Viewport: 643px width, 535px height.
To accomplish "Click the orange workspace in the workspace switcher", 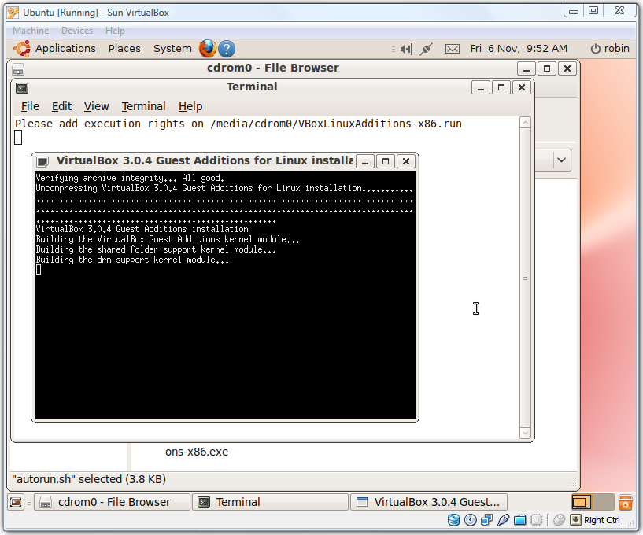I will [x=582, y=501].
